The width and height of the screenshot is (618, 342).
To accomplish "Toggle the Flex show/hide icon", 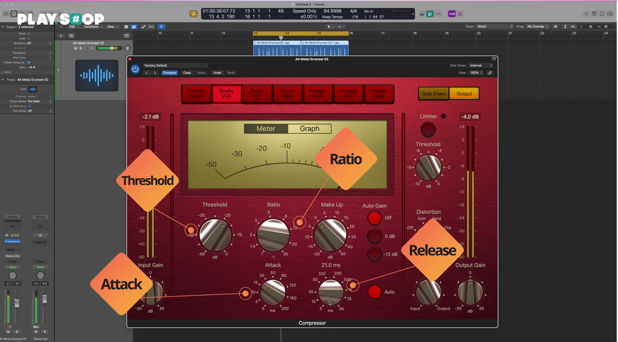I will pos(151,27).
